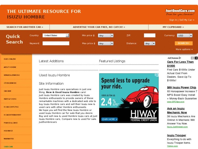This screenshot has width=198, height=149.
Task: Click the previous ad arrow icon
Action: pos(192,58)
